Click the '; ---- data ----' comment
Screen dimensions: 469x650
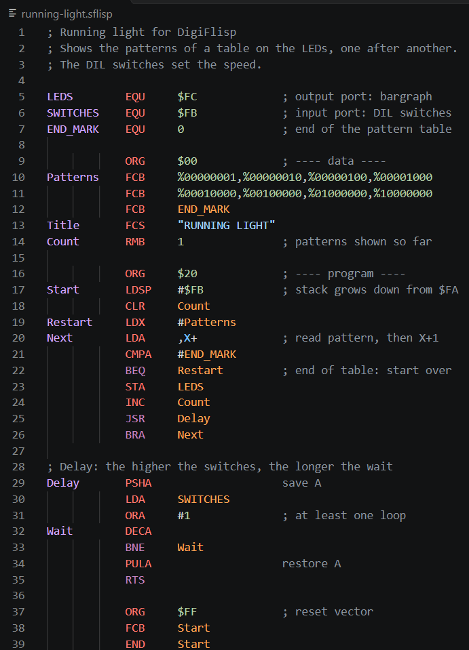[335, 161]
